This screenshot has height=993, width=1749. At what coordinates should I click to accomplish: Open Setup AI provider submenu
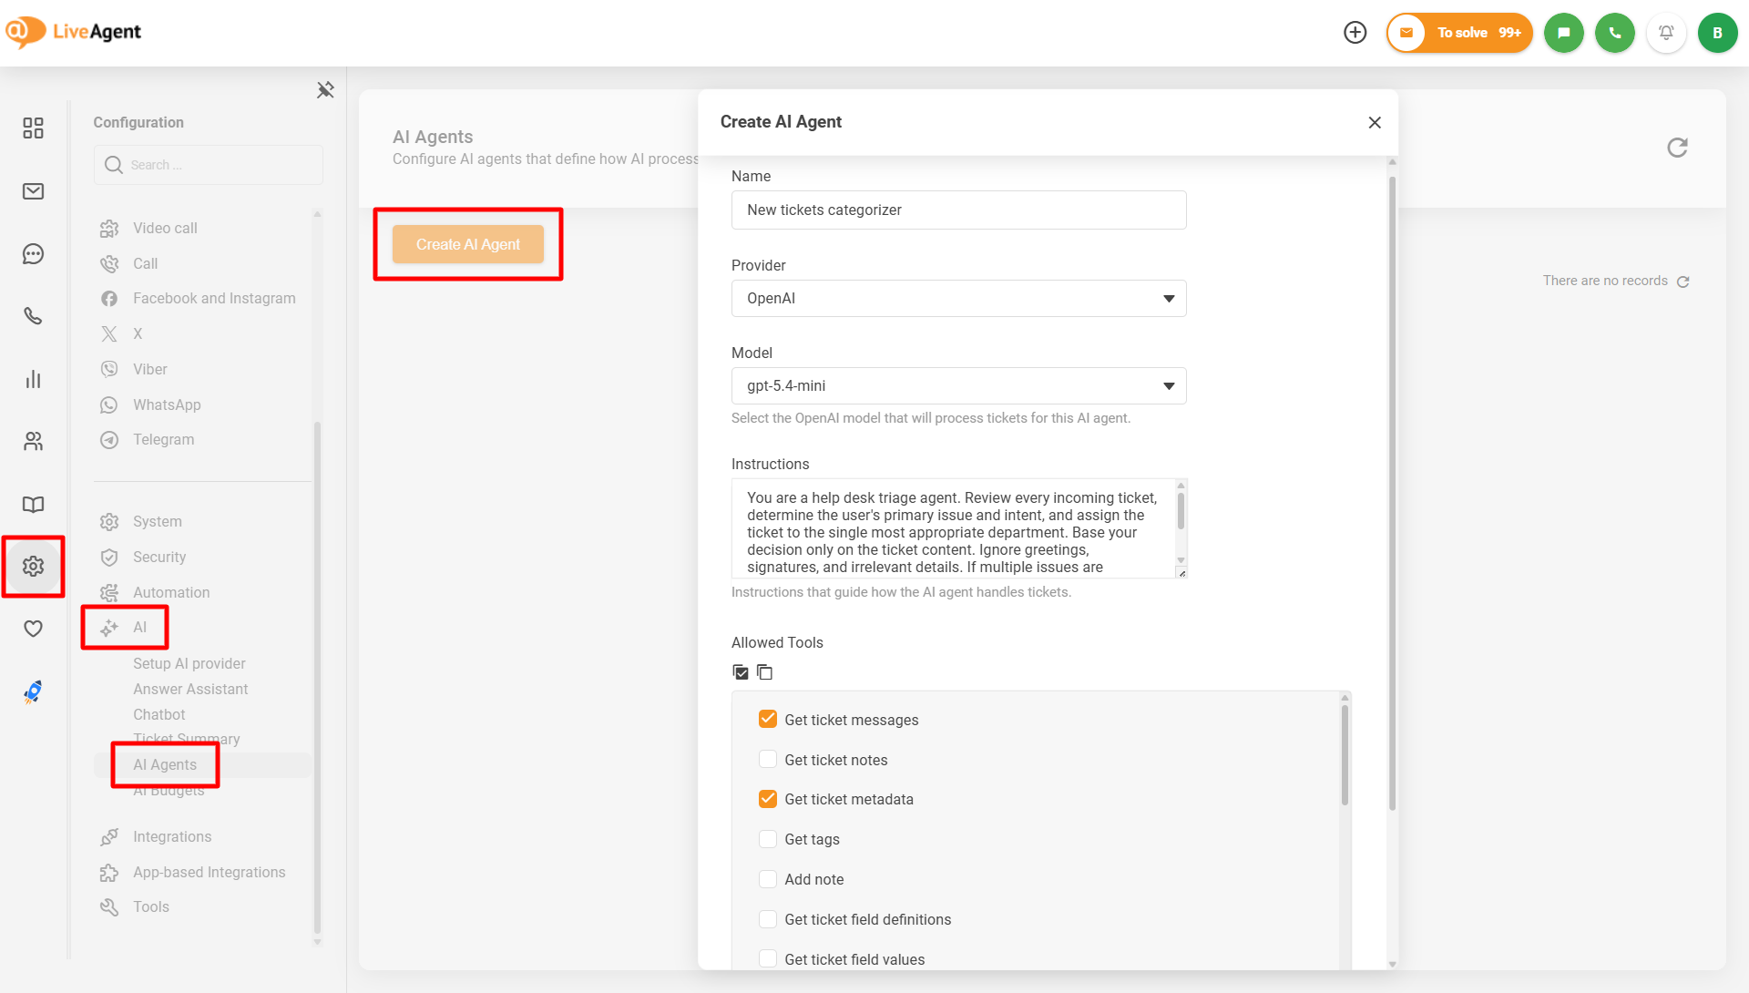[189, 663]
